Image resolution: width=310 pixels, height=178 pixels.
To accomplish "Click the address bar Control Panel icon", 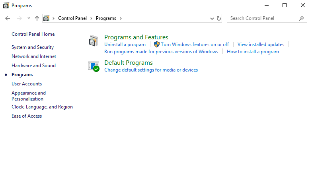I will pyautogui.click(x=46, y=18).
